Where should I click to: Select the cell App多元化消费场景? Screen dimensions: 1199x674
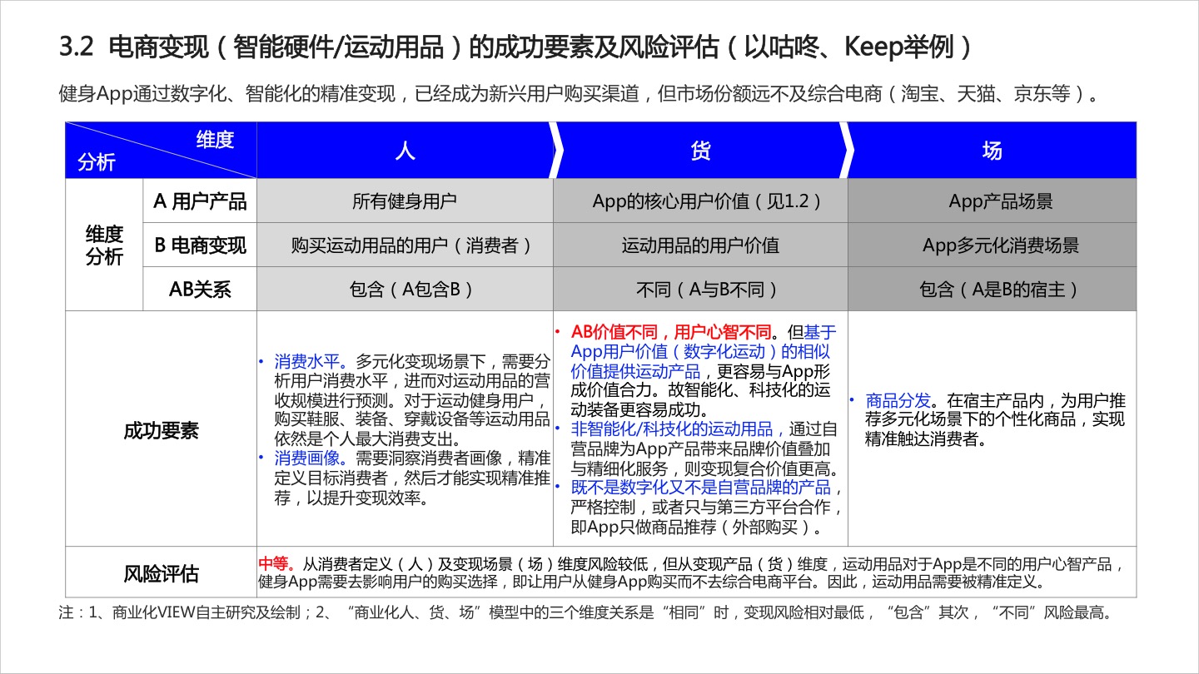[x=992, y=245]
